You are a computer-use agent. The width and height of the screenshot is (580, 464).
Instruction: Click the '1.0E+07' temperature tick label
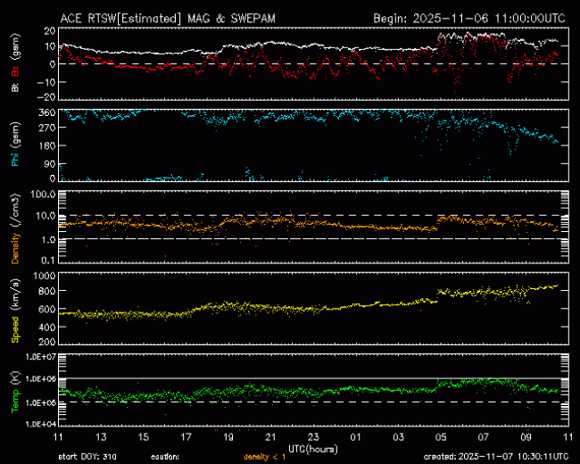coord(41,357)
